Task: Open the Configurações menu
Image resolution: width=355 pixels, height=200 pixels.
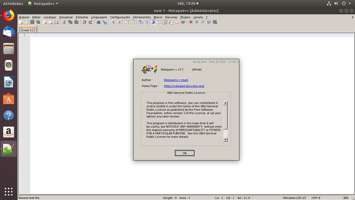Action: (120, 17)
